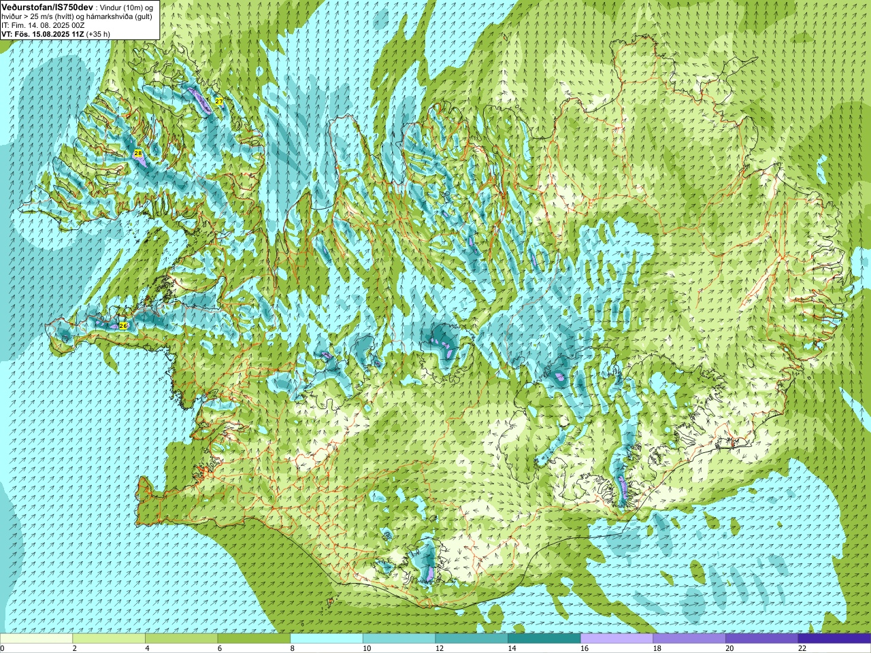
Task: Click the legend scale value 16
Action: 585,648
